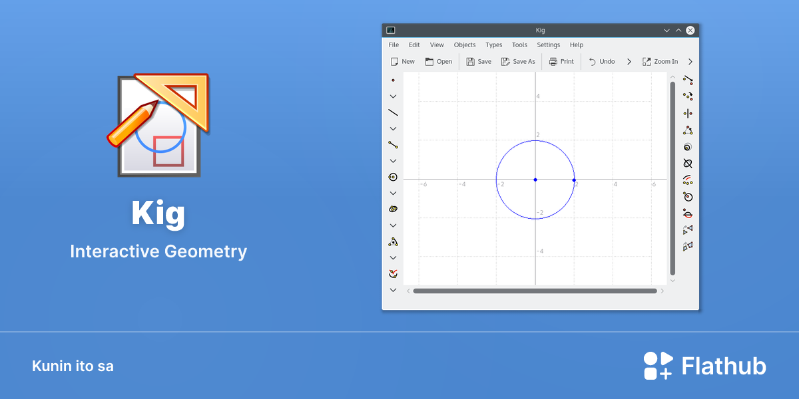This screenshot has width=799, height=399.
Task: Expand the chevron below the segment tool
Action: [393, 161]
